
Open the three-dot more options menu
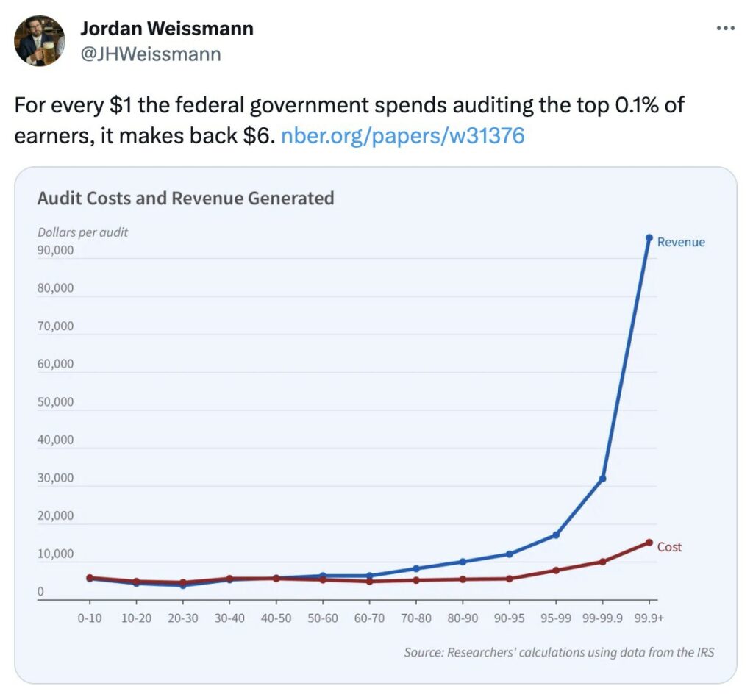click(x=725, y=29)
